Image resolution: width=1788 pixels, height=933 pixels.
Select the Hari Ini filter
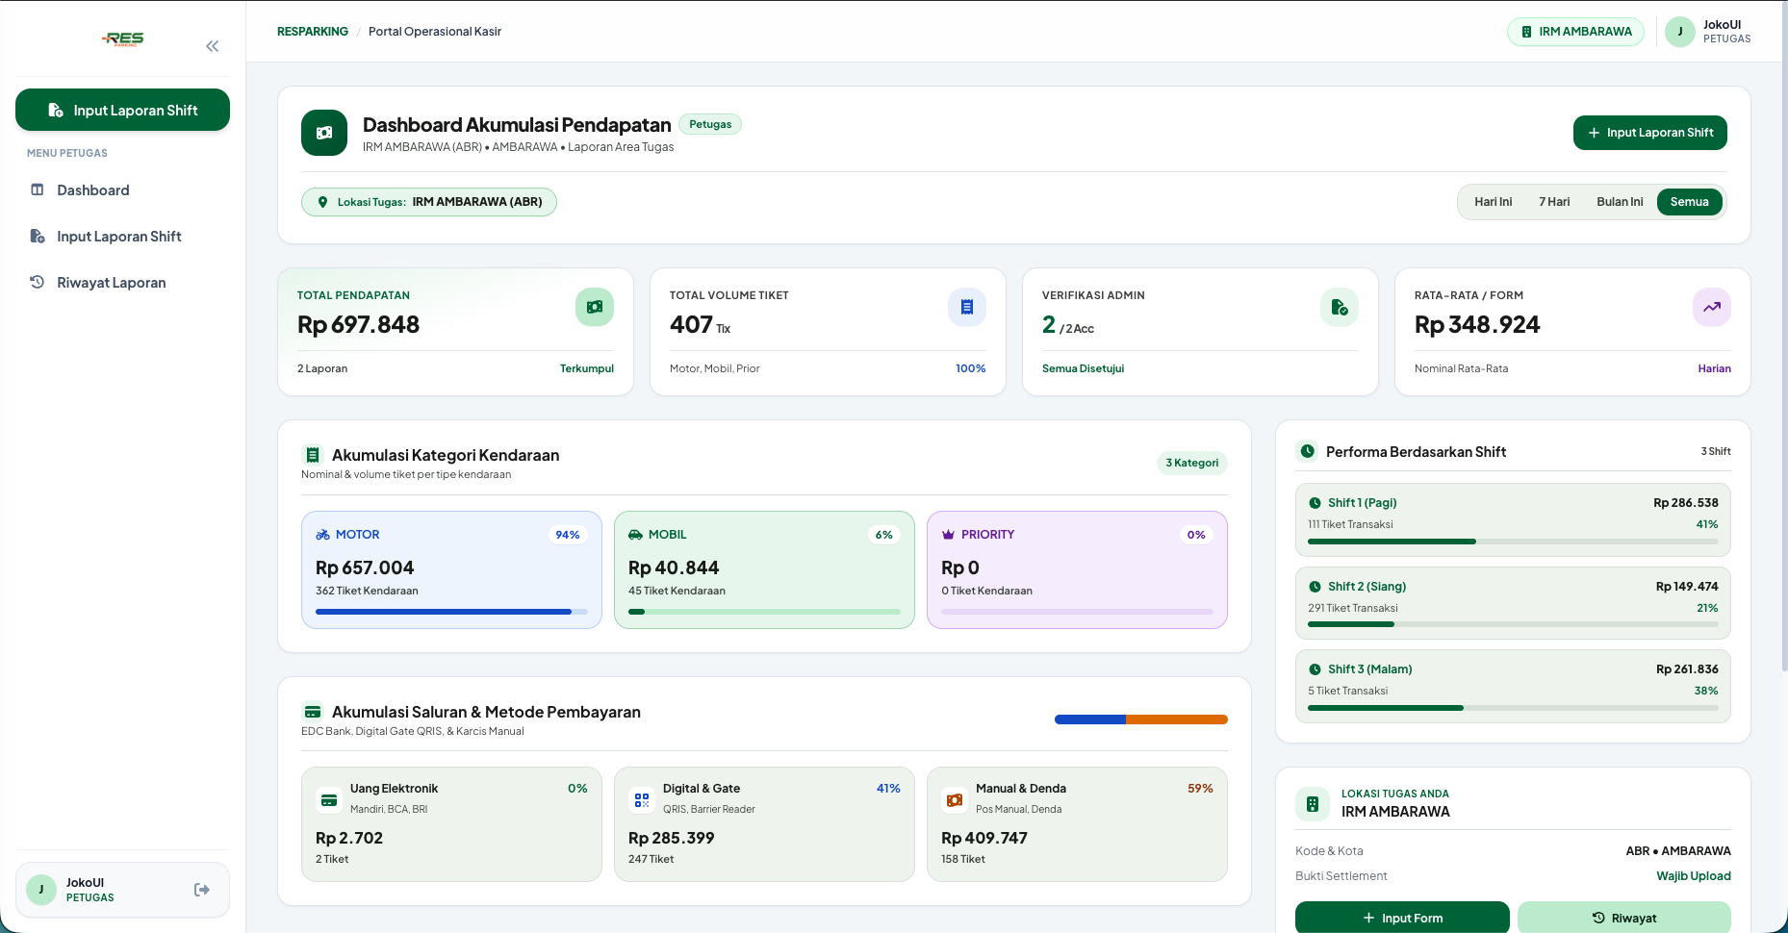coord(1493,202)
